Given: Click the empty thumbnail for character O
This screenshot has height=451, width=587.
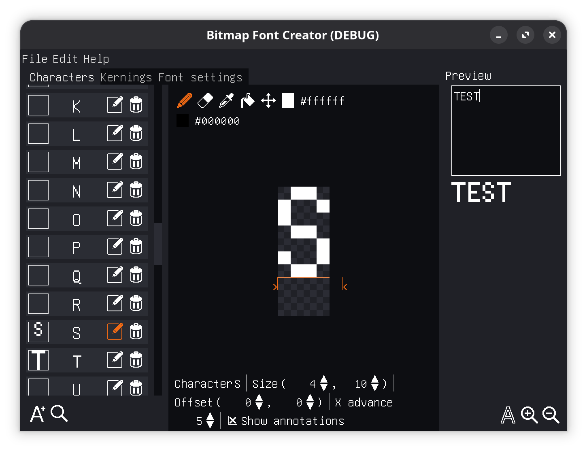Looking at the screenshot, I should pyautogui.click(x=38, y=218).
